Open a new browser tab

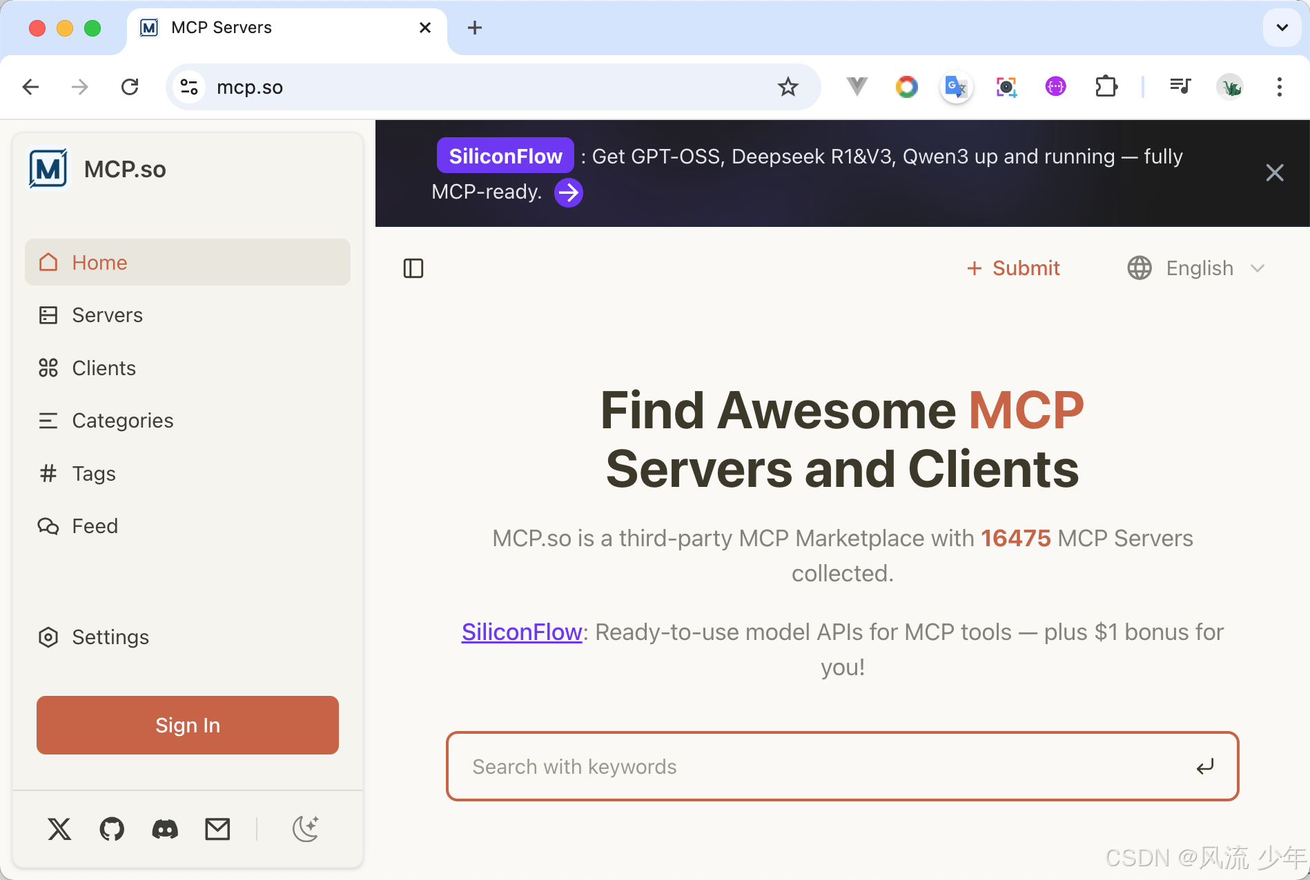[474, 28]
